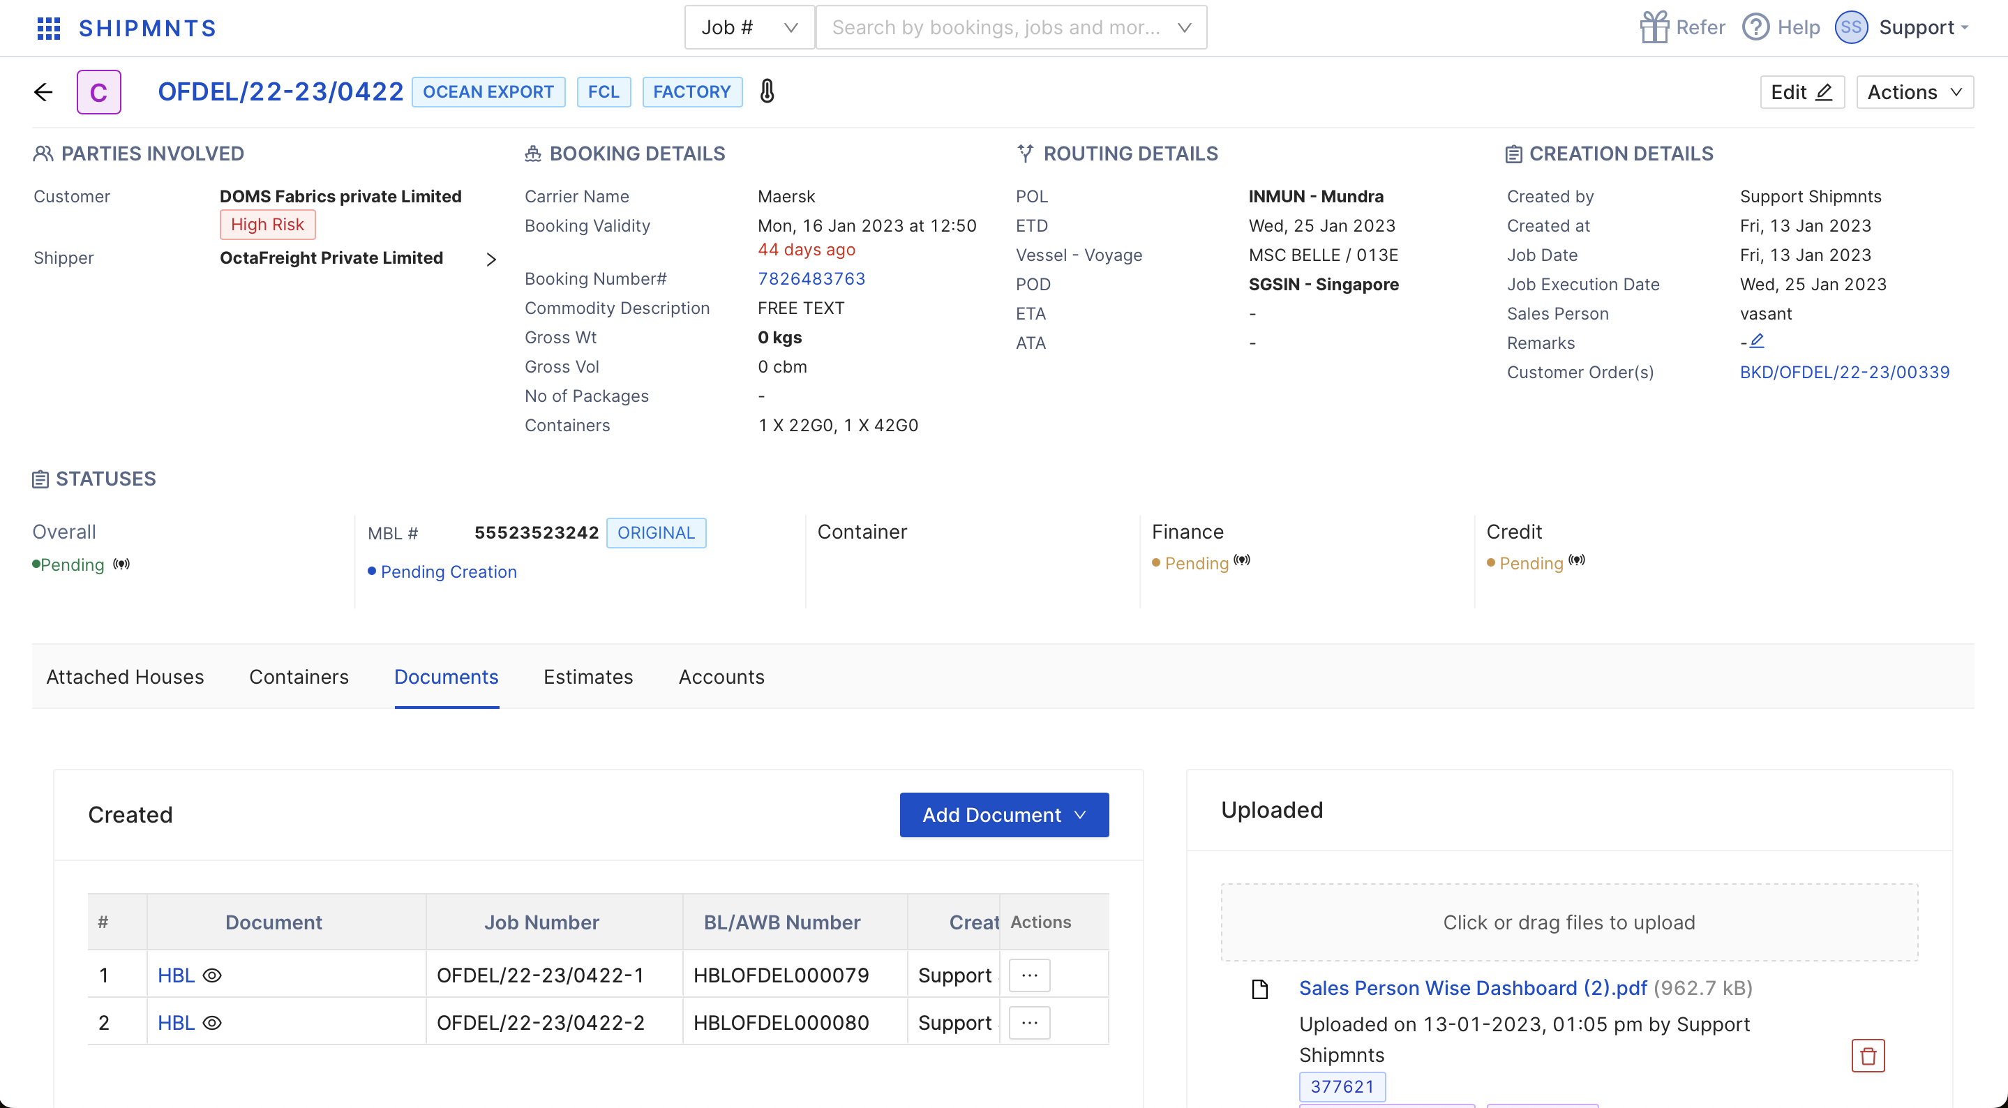Screen dimensions: 2008x1108
Task: Click the pencil icon next to Remarks
Action: [x=1757, y=340]
